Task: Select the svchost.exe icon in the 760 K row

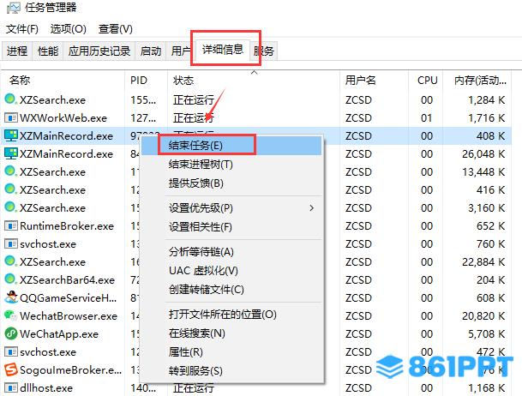Action: (10, 243)
